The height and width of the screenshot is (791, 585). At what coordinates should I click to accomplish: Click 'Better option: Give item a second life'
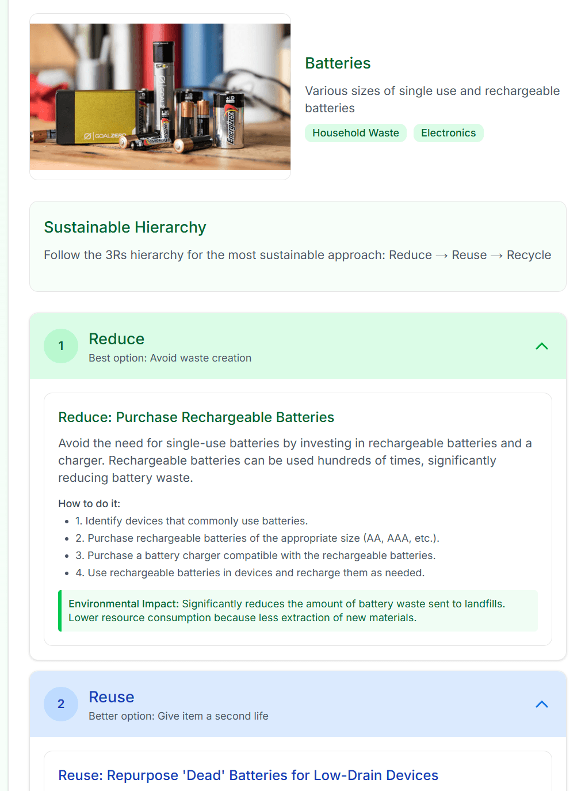pyautogui.click(x=178, y=716)
